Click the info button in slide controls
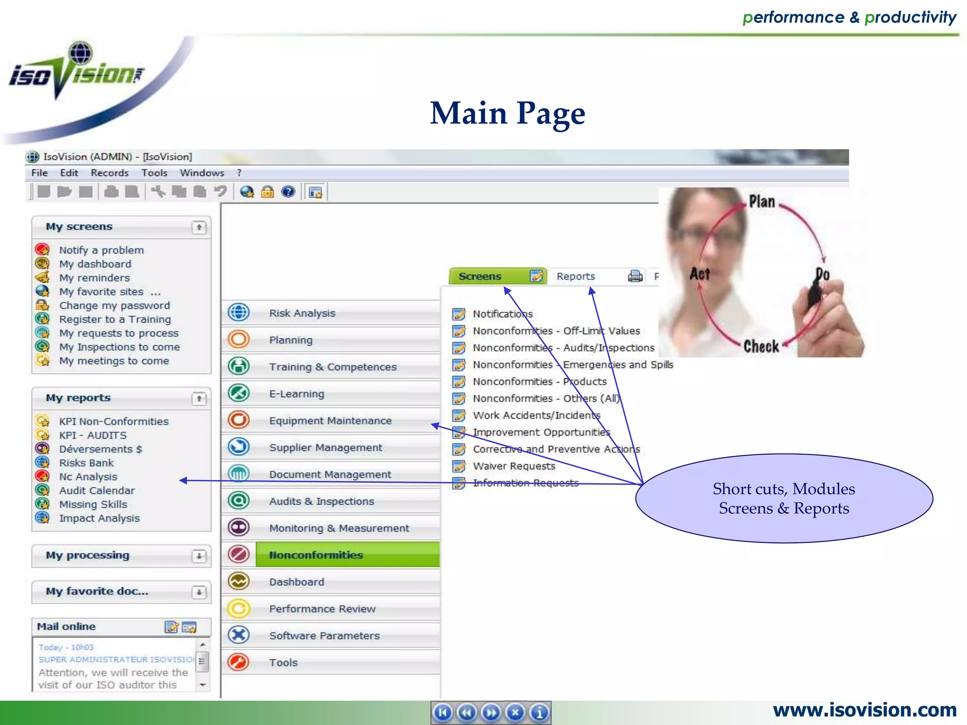 tap(540, 712)
